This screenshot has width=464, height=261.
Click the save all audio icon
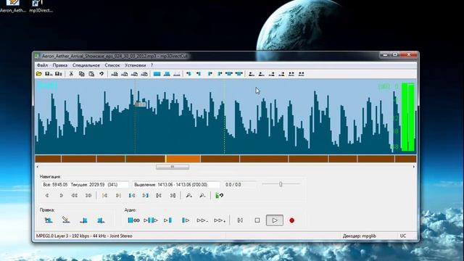coord(49,74)
